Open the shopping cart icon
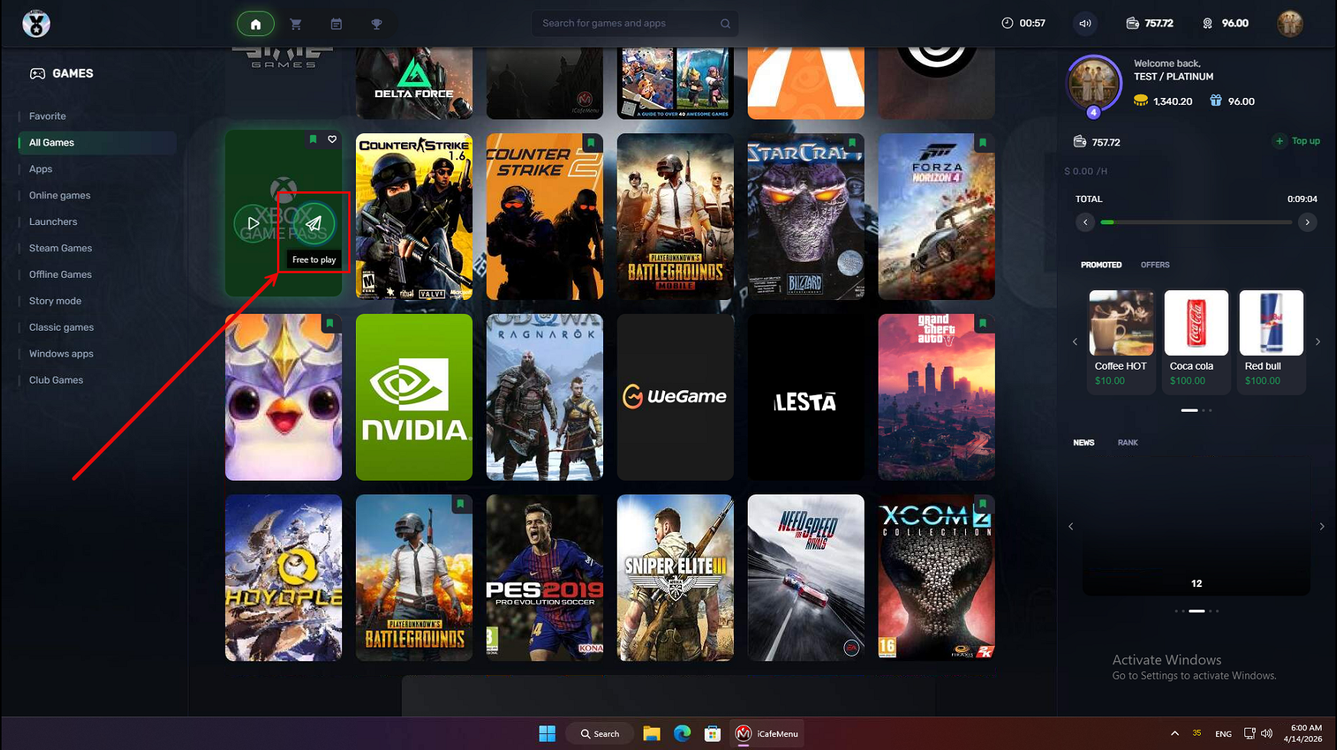The image size is (1337, 750). coord(295,24)
